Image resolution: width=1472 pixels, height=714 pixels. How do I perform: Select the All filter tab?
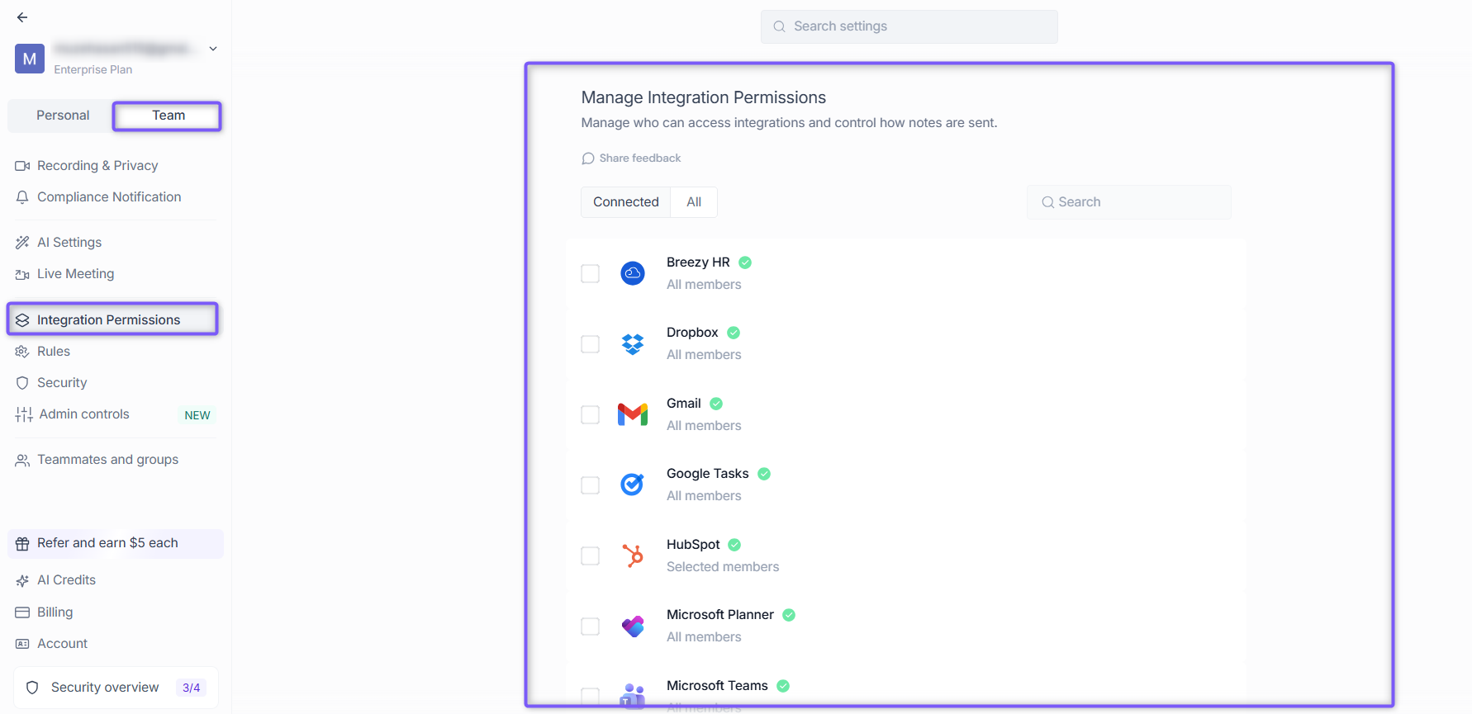coord(694,202)
